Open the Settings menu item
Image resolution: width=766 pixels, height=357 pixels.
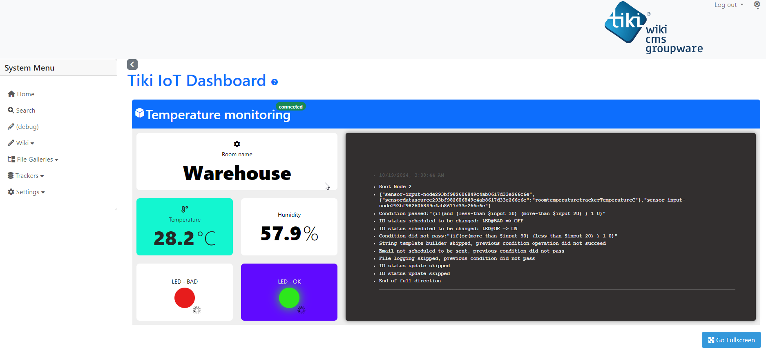click(x=28, y=192)
